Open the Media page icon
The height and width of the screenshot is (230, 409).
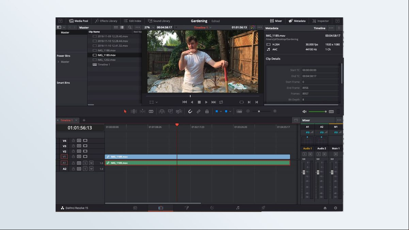[135, 208]
